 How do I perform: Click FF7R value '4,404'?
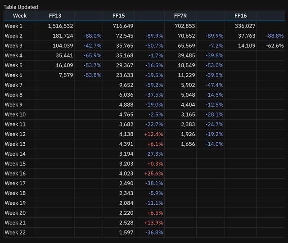pos(188,105)
